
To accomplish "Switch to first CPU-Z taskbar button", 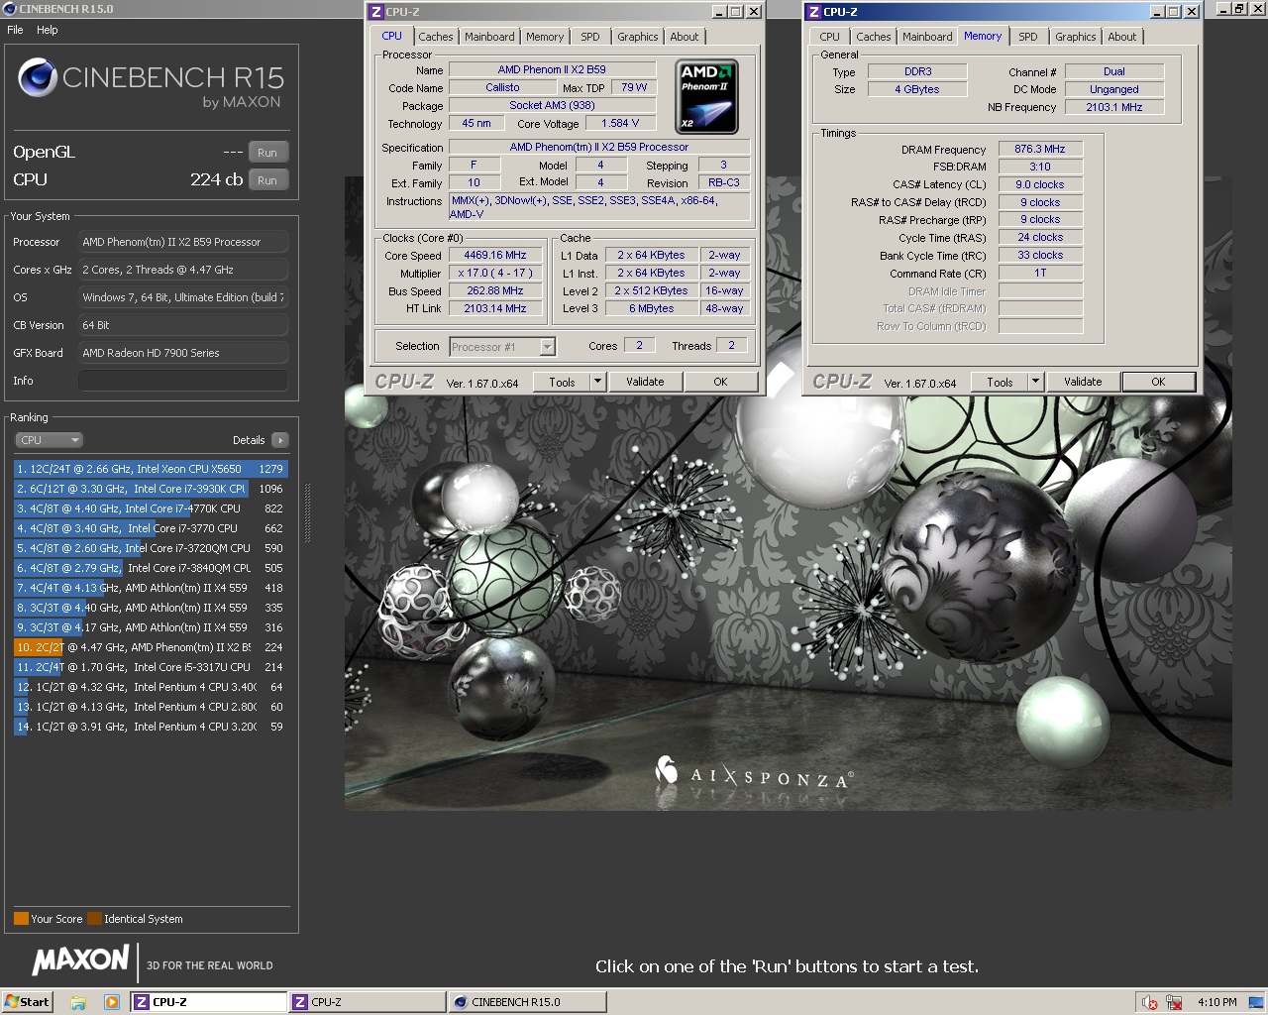I will pyautogui.click(x=209, y=1002).
